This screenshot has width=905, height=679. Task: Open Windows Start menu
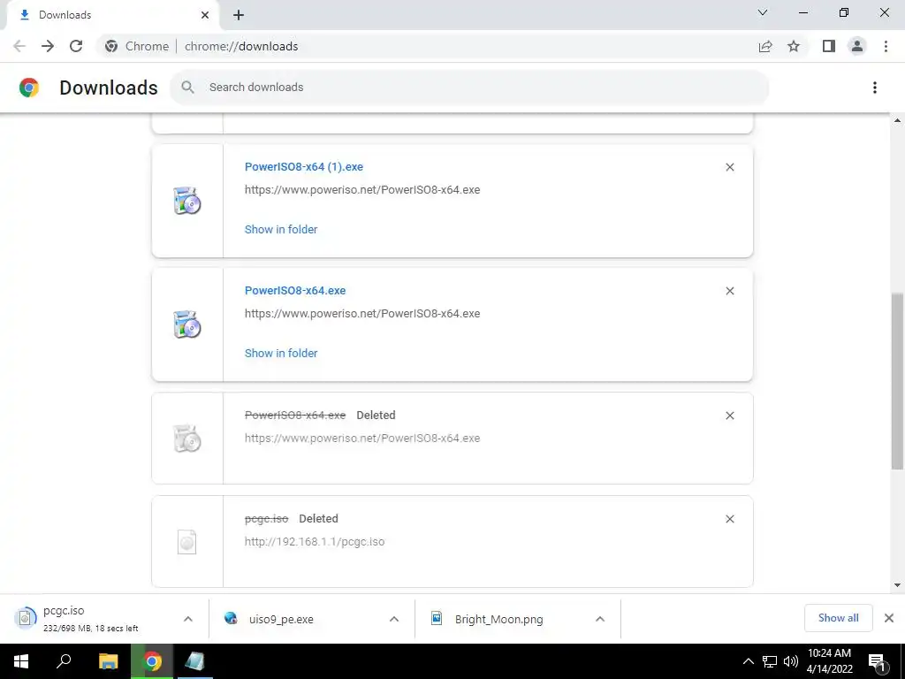coord(21,661)
